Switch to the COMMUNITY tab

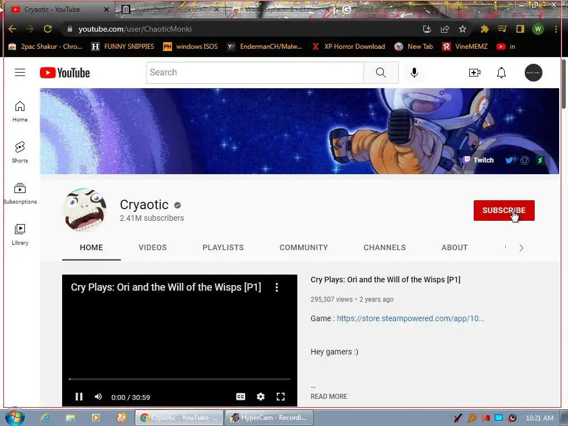click(303, 247)
